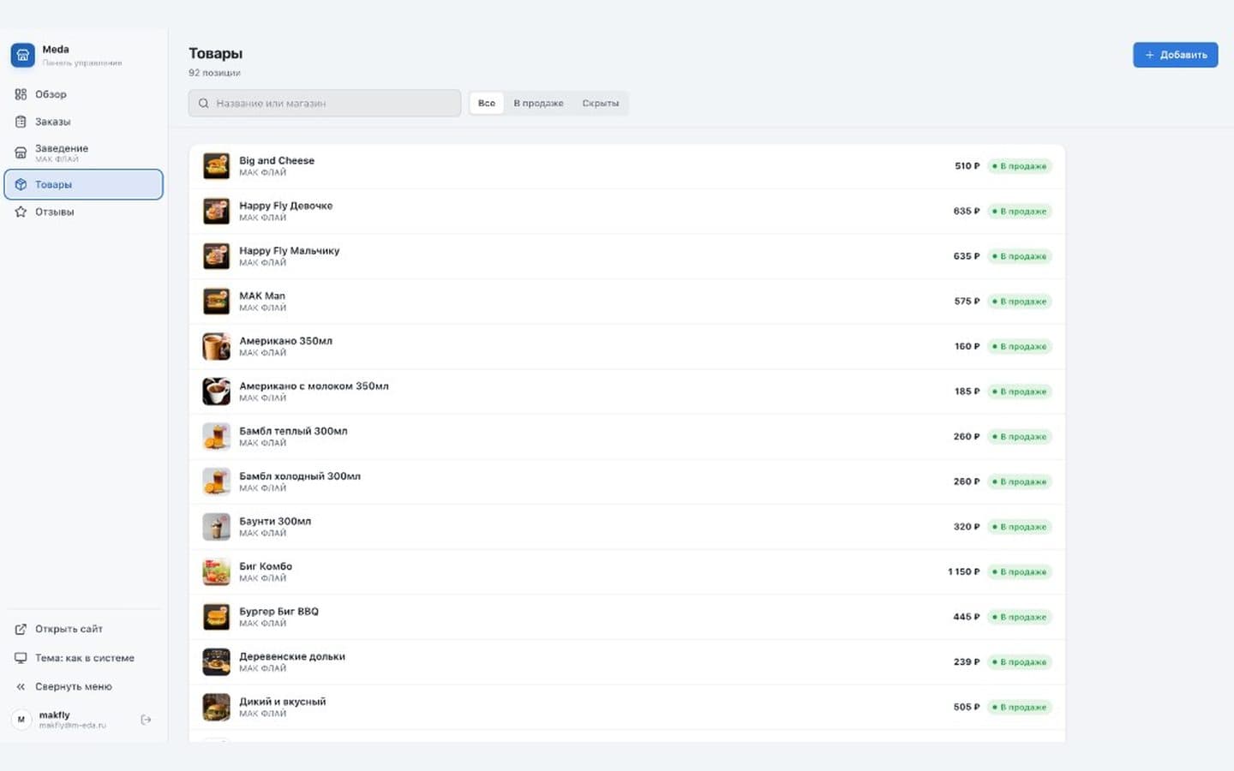Select the Бамбл холодный 300мл name
The height and width of the screenshot is (771, 1234).
(300, 476)
